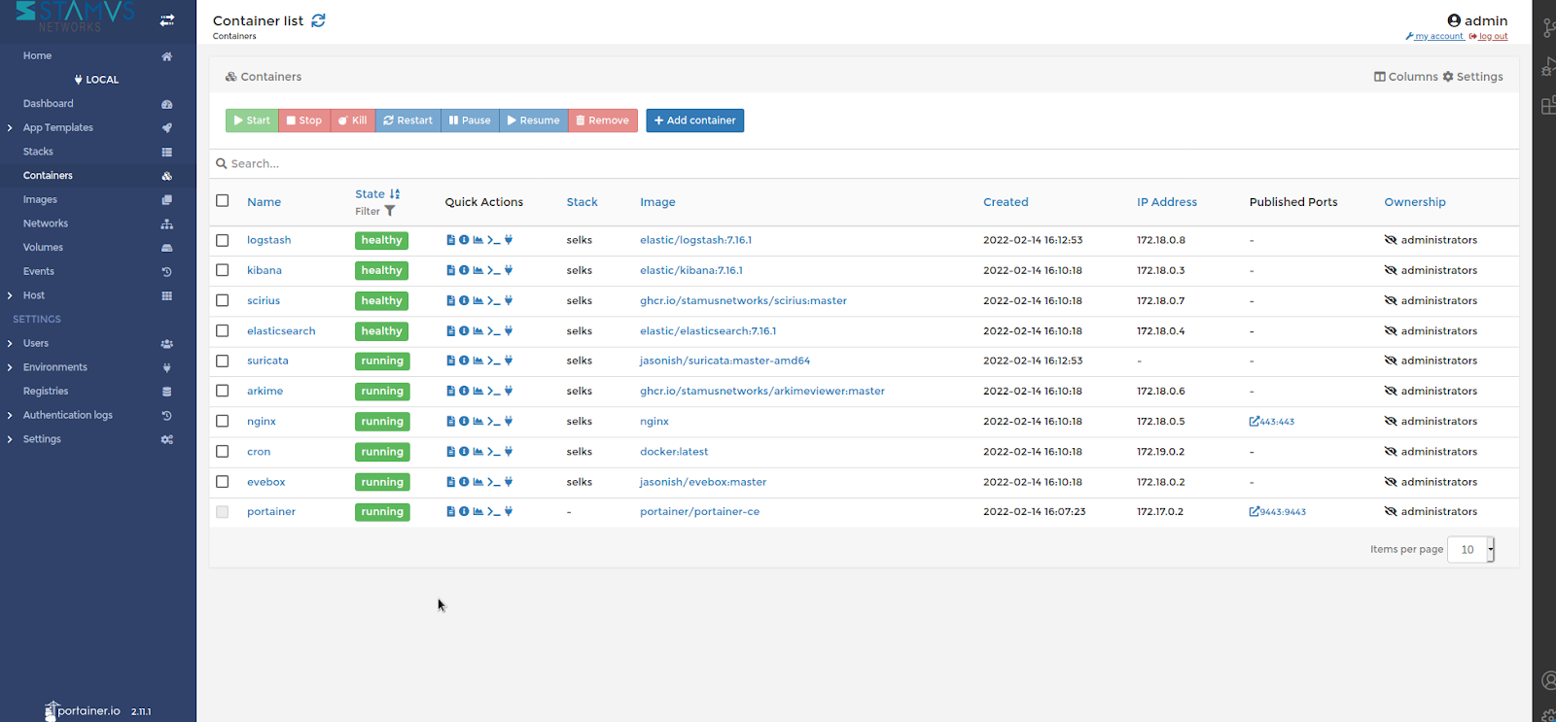The width and height of the screenshot is (1556, 722).
Task: Open stats for logstash container
Action: [478, 240]
